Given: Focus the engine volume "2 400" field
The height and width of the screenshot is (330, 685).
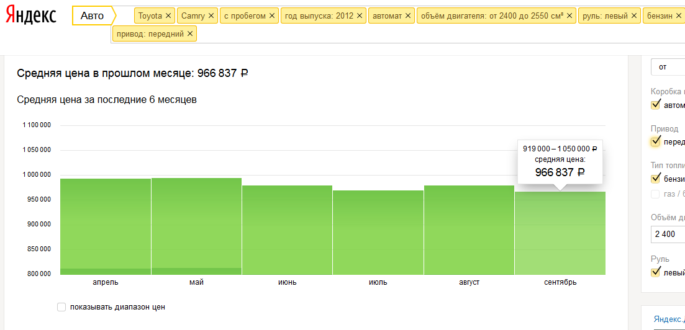Looking at the screenshot, I should point(668,234).
